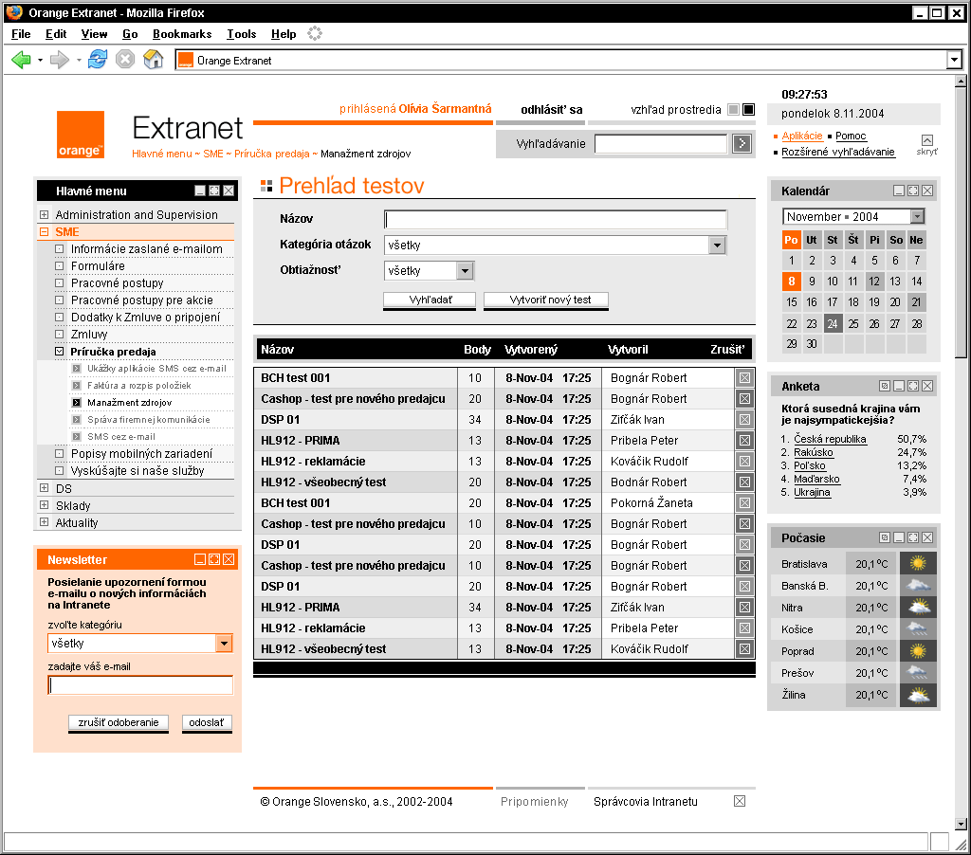Click the odoslať button

pos(207,723)
